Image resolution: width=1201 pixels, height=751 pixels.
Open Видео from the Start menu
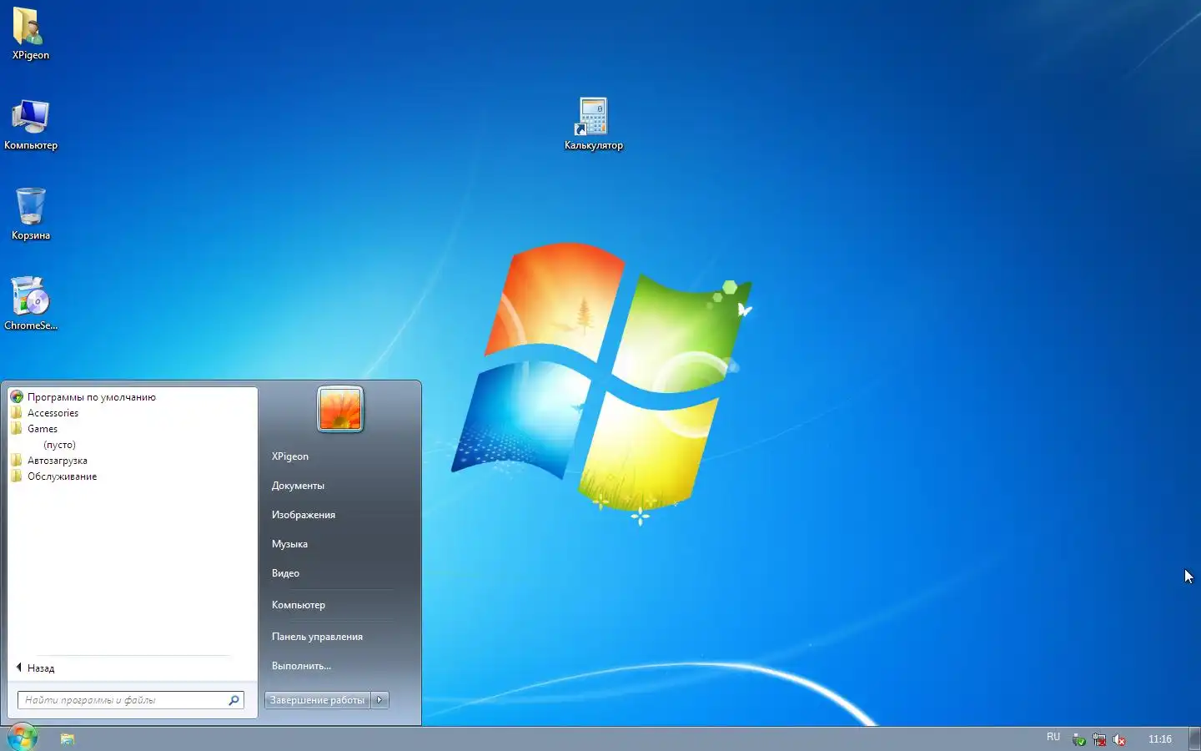pos(285,573)
